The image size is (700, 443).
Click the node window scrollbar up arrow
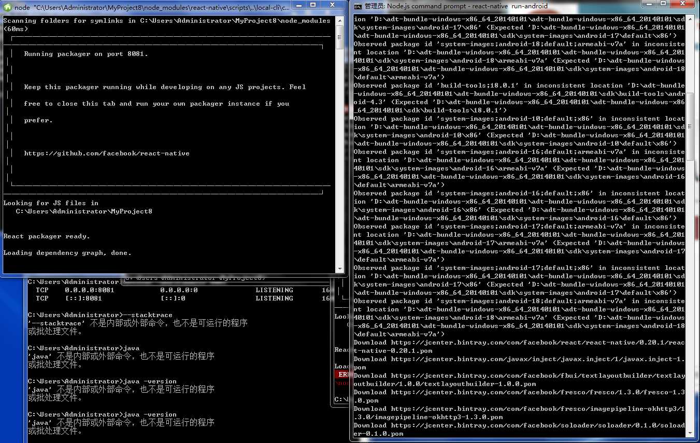(340, 21)
